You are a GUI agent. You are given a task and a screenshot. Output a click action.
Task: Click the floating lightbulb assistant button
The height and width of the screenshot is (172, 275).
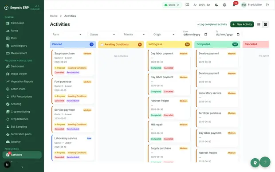coord(255,163)
